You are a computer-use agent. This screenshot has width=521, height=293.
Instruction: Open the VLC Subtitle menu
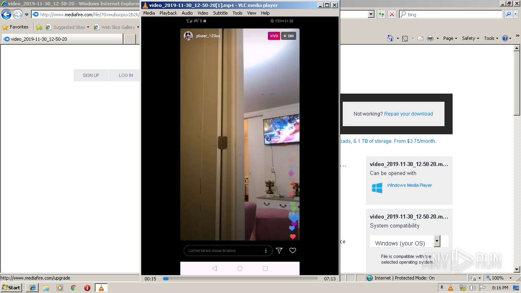220,13
